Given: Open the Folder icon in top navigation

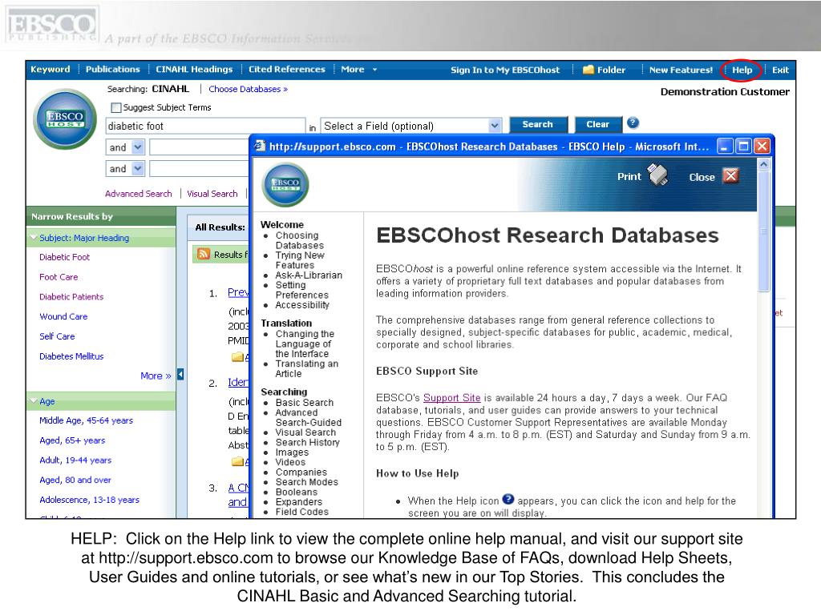Looking at the screenshot, I should point(588,70).
